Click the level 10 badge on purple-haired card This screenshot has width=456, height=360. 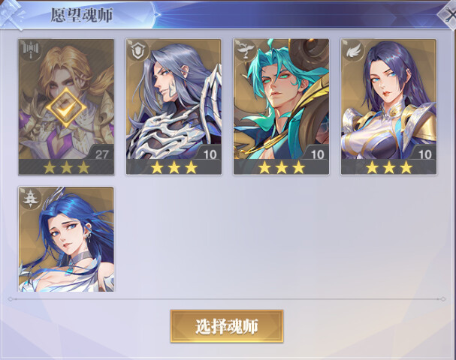click(x=424, y=153)
